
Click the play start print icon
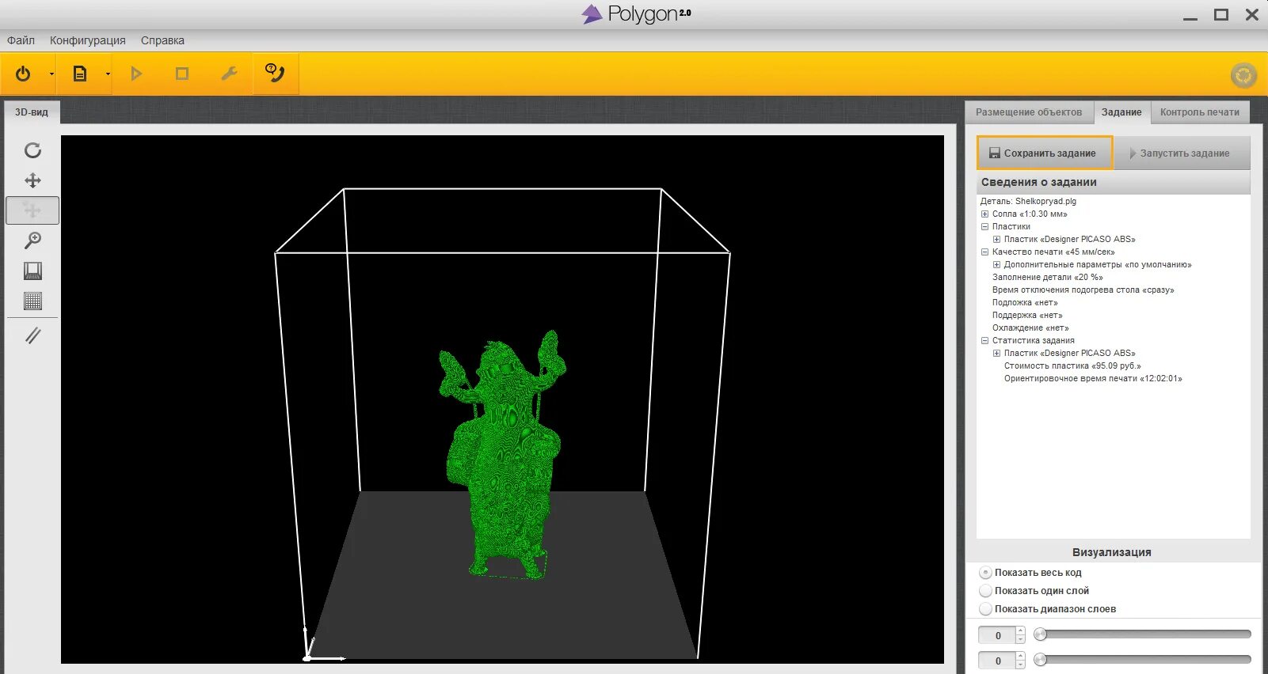136,74
